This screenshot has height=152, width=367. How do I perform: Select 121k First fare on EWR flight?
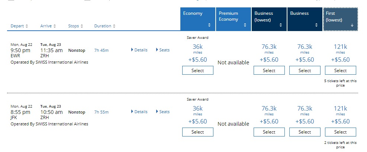341,70
